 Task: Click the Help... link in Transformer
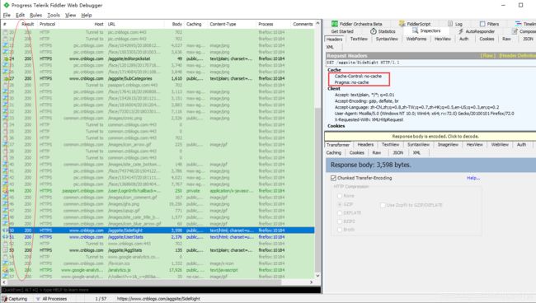(473, 178)
